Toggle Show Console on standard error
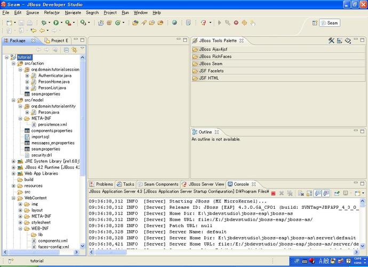 pos(326,193)
